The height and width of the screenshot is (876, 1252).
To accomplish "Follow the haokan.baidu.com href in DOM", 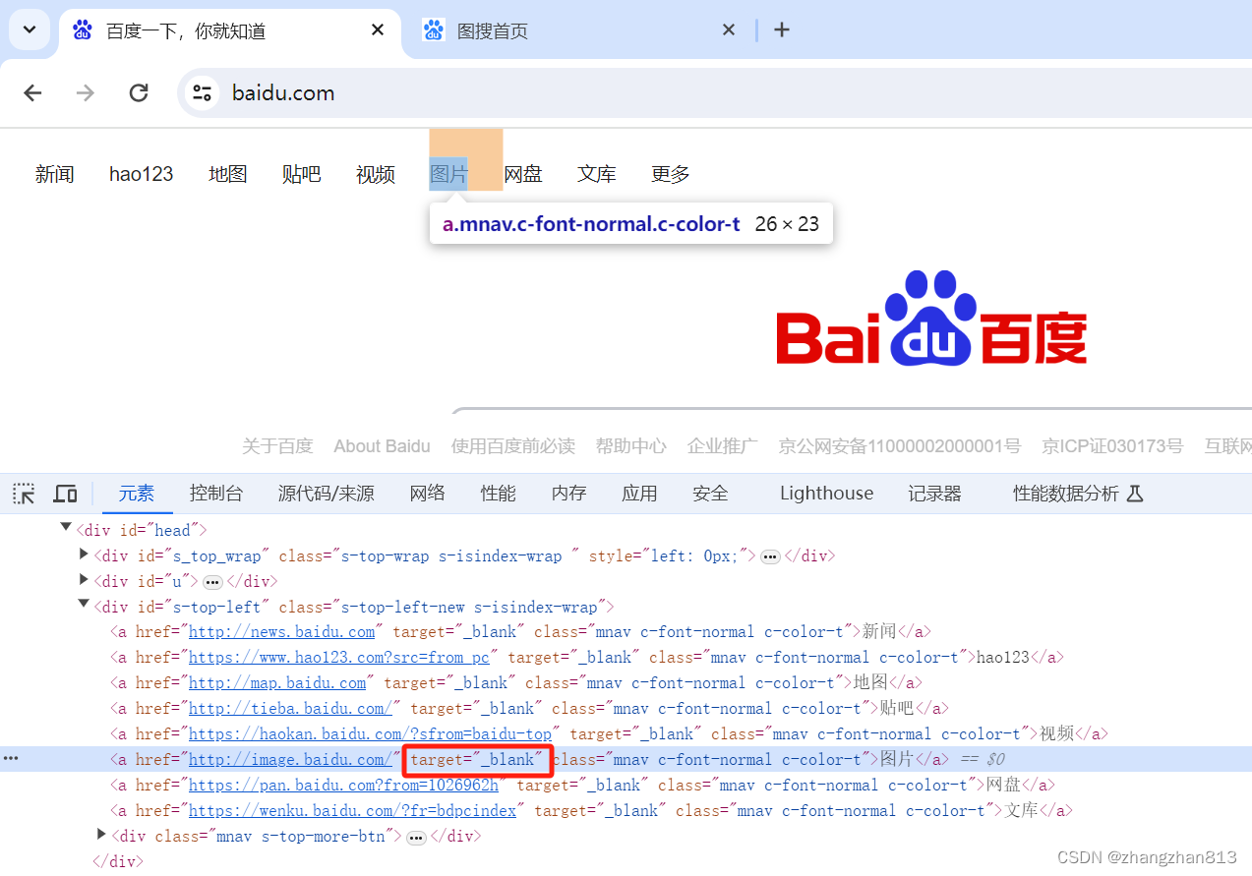I will (370, 734).
